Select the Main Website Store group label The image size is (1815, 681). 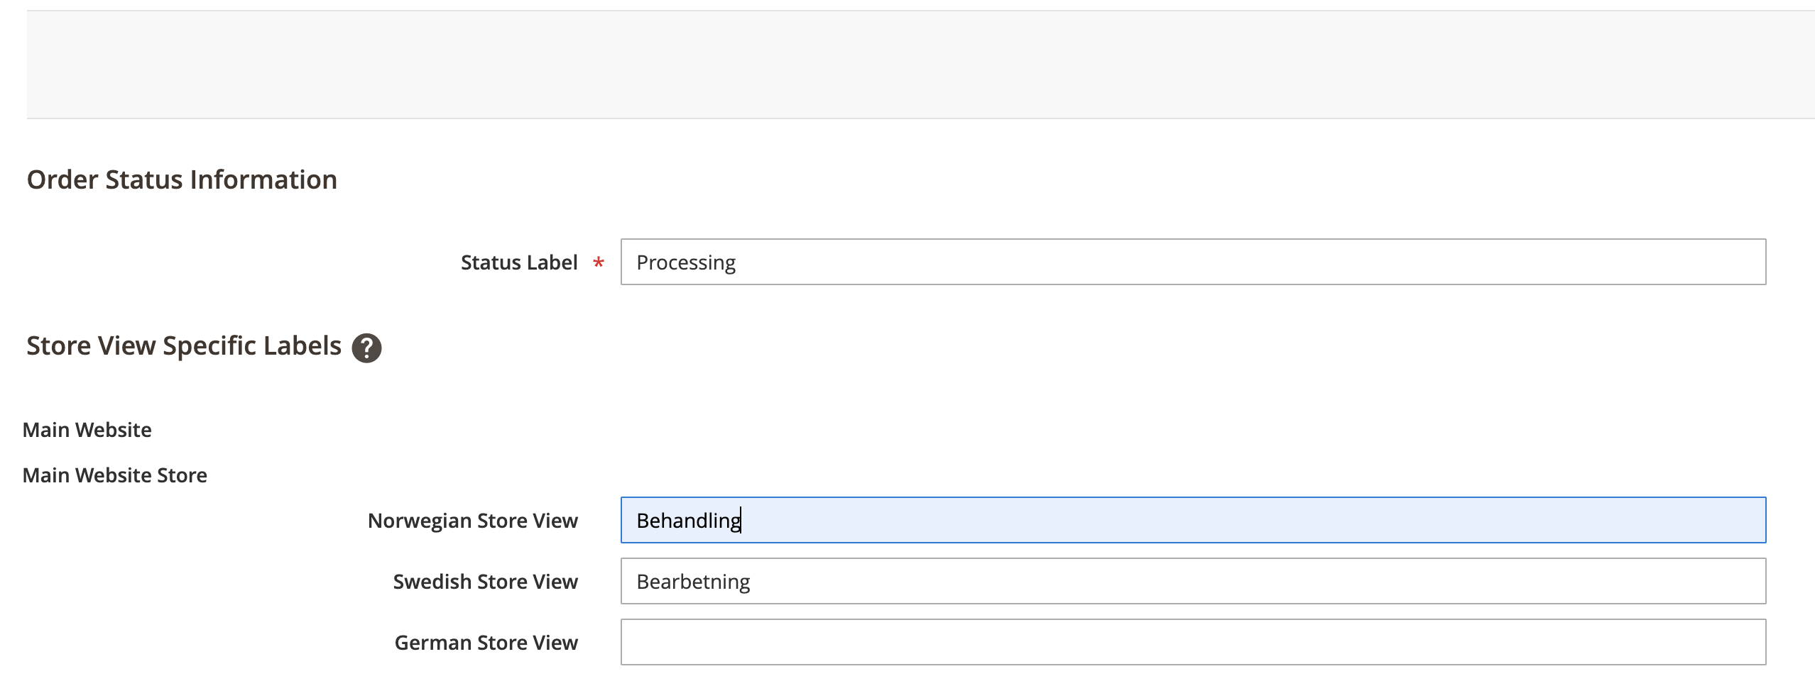tap(114, 475)
